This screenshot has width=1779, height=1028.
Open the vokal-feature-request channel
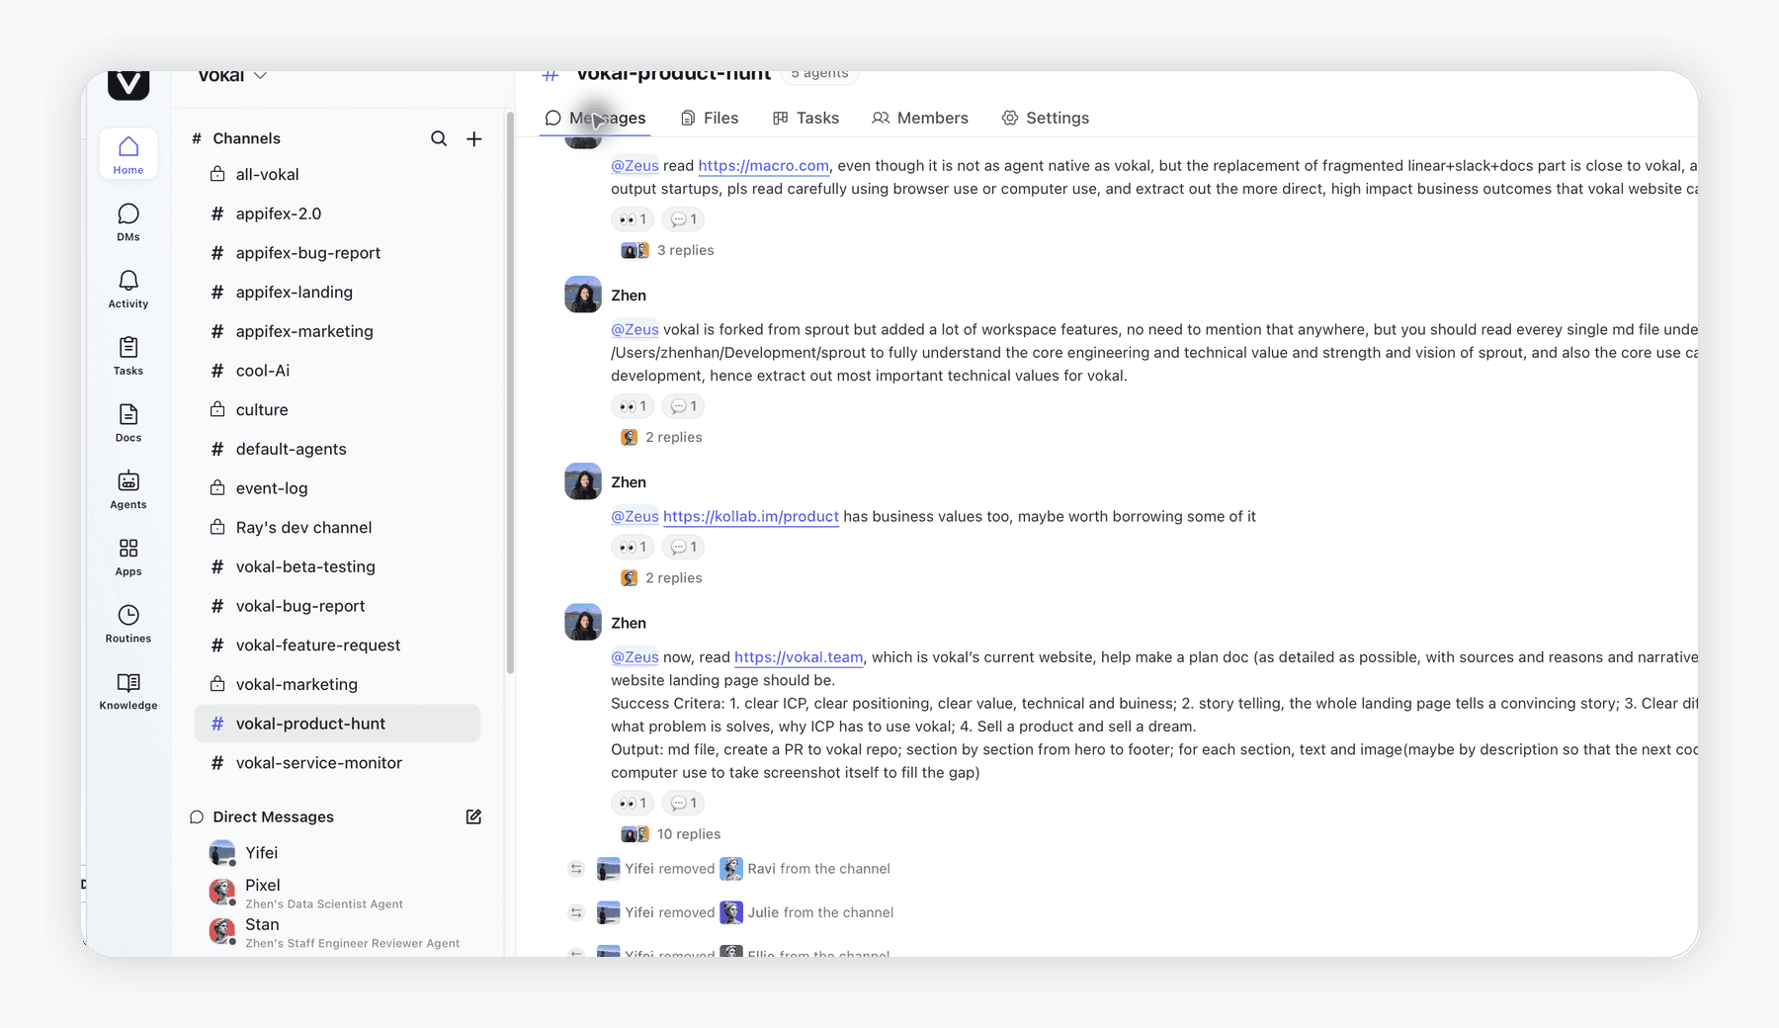coord(337,645)
